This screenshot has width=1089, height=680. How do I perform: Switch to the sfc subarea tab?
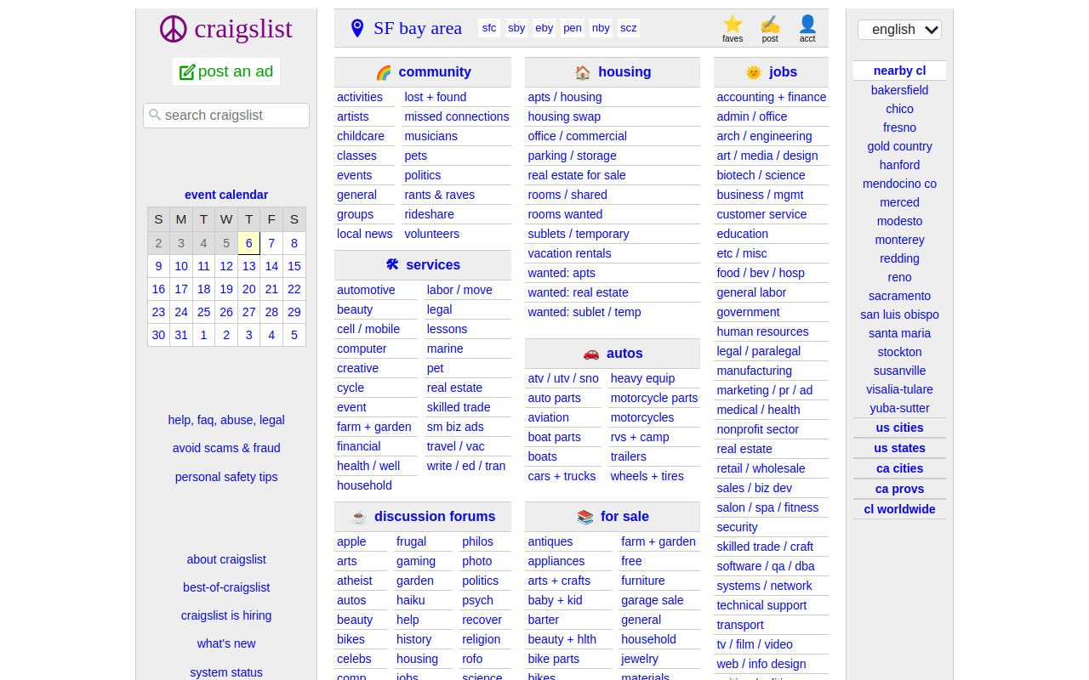click(489, 28)
